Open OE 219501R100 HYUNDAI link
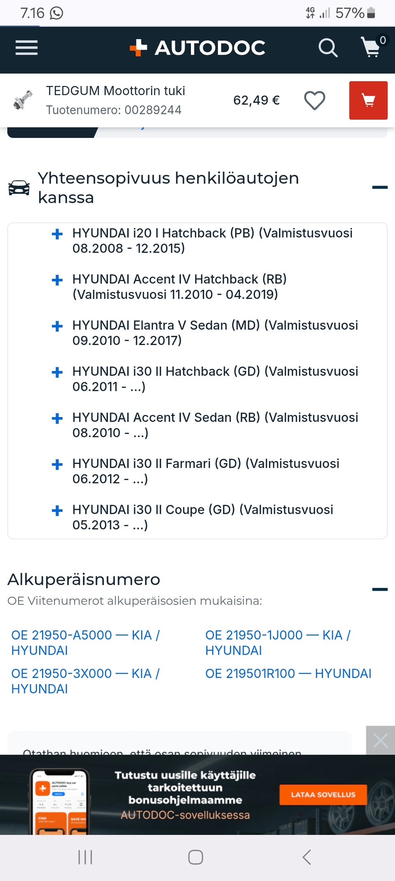 (x=288, y=674)
